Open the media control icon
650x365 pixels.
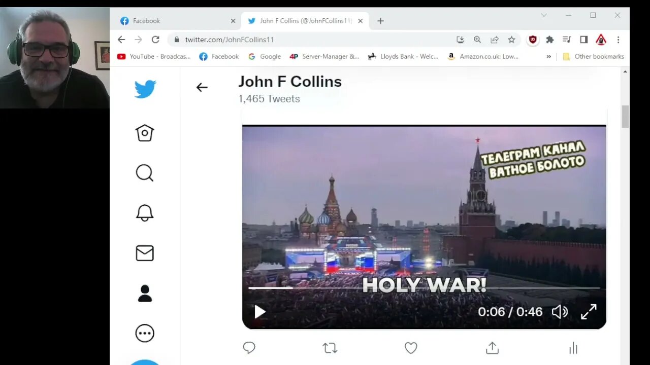pyautogui.click(x=567, y=40)
